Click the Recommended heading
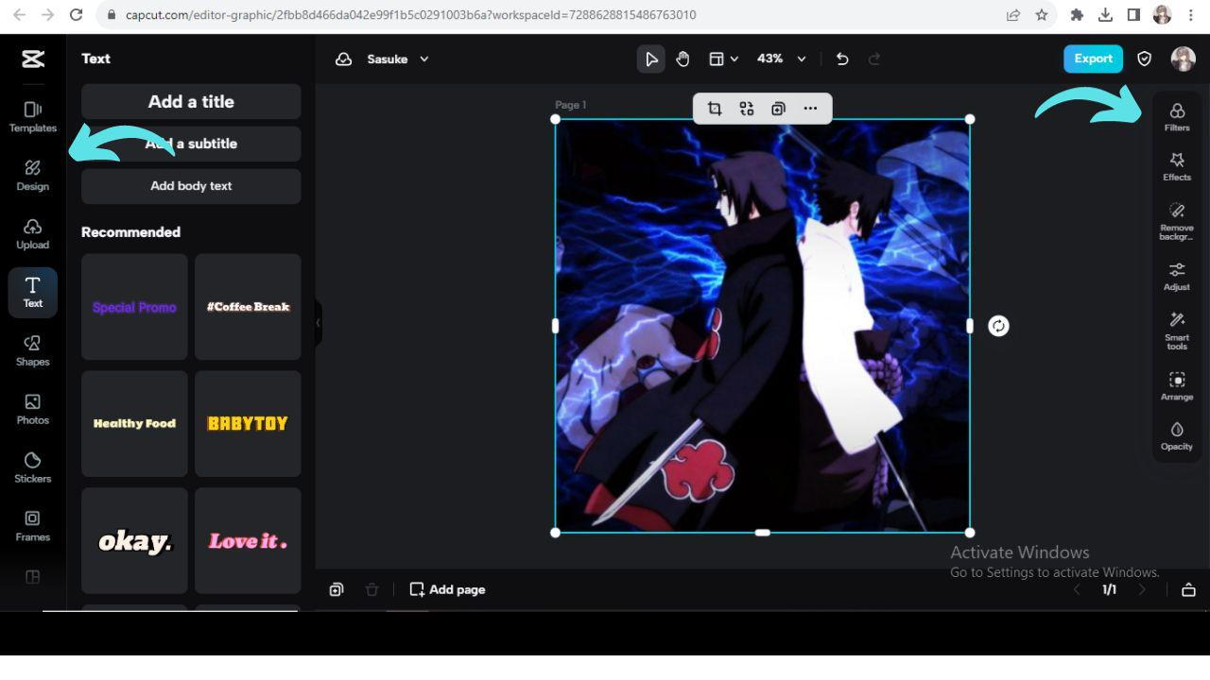1210x680 pixels. tap(130, 232)
